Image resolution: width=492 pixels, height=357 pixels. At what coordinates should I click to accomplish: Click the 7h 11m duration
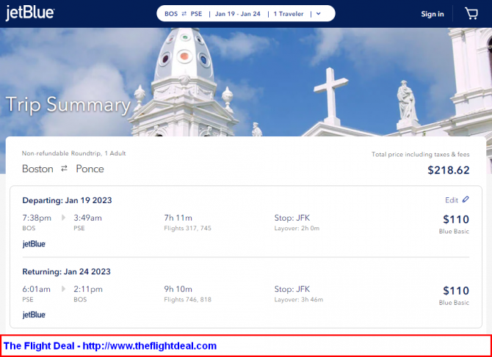point(178,218)
